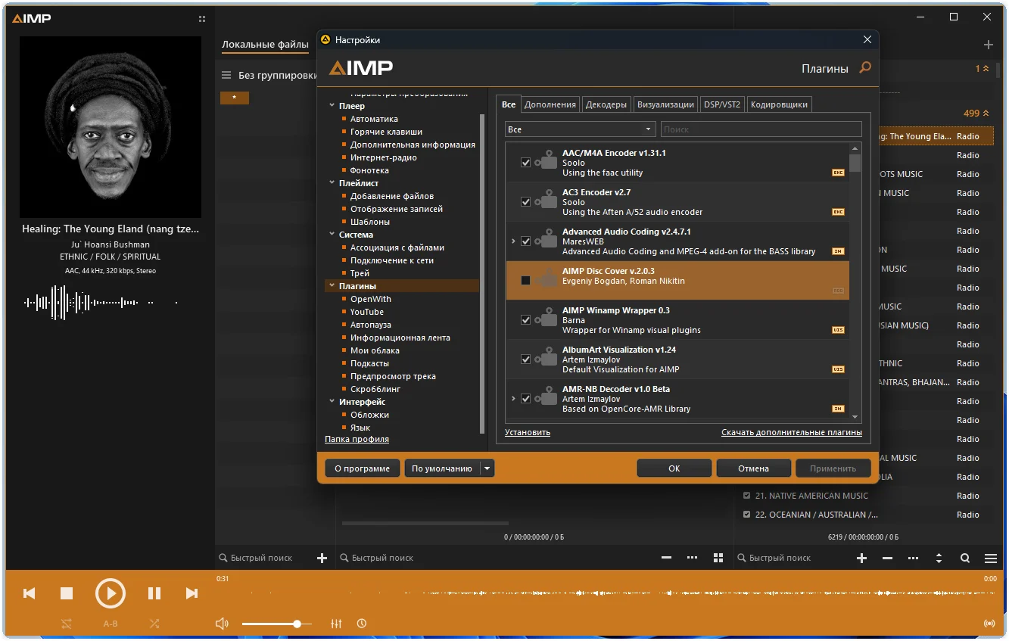
Task: Click the volume speaker icon to mute
Action: click(222, 624)
